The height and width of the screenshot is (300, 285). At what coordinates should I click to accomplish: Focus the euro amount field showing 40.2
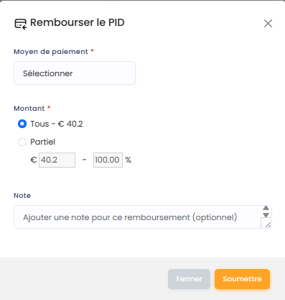57,160
